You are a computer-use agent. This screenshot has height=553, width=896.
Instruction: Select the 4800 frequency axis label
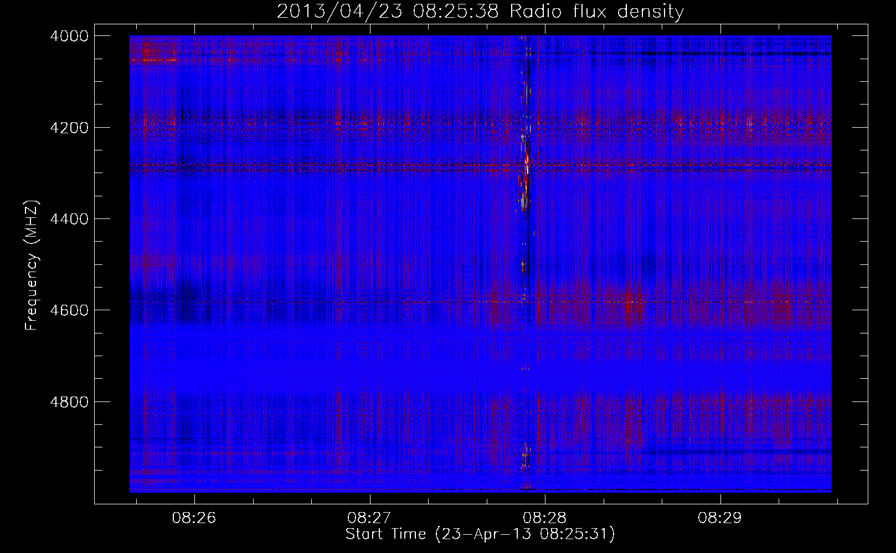click(x=69, y=401)
